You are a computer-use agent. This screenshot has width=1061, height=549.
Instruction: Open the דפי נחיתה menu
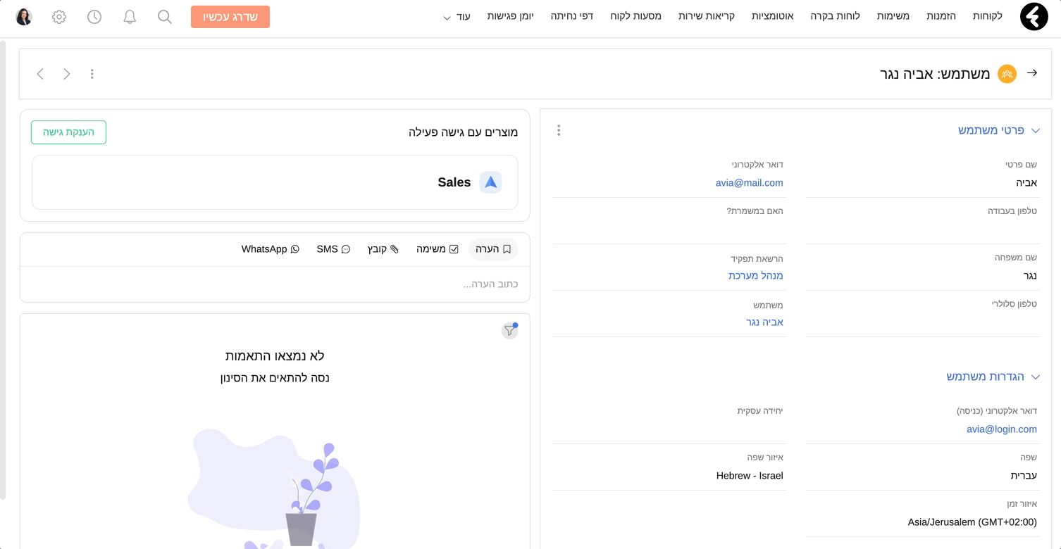point(572,15)
